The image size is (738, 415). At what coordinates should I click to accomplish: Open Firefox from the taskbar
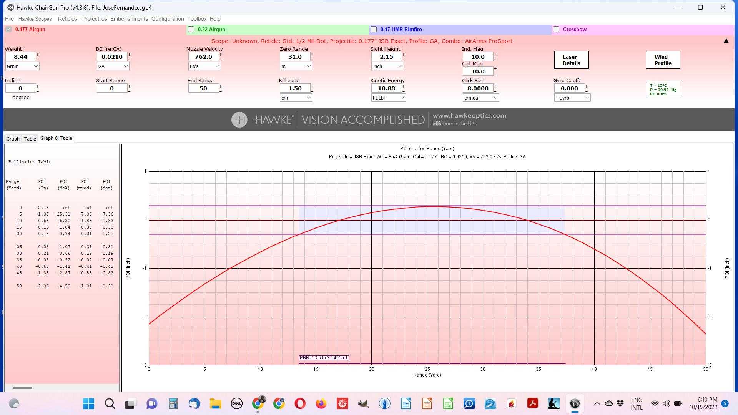tap(321, 403)
